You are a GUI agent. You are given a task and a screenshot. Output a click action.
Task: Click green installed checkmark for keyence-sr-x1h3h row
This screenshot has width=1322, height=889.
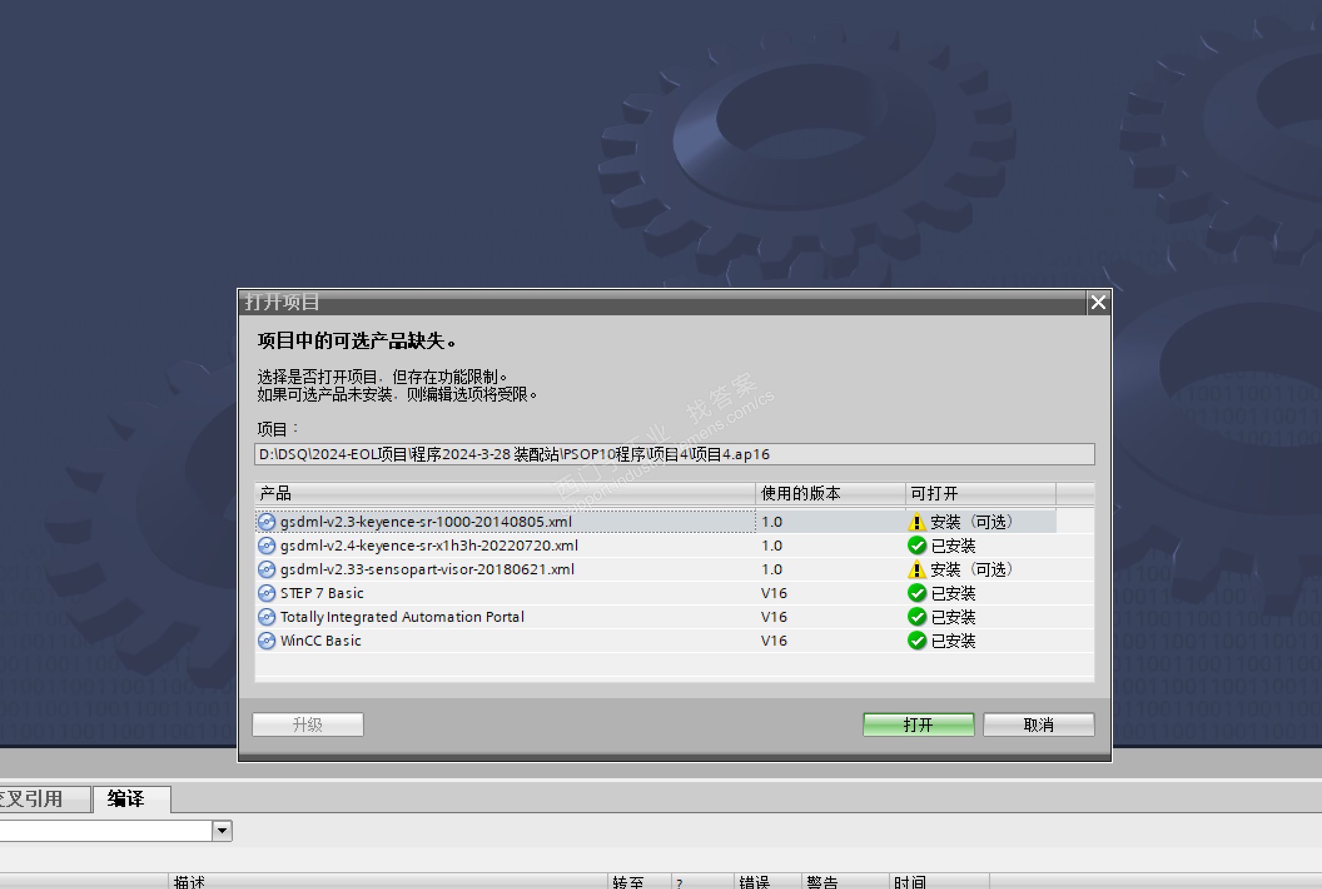(916, 546)
